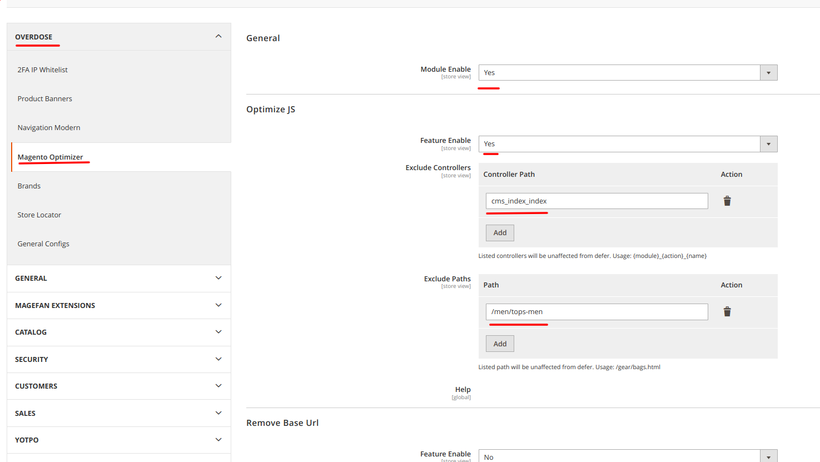Select Product Banners in sidebar
This screenshot has width=820, height=462.
[x=45, y=98]
